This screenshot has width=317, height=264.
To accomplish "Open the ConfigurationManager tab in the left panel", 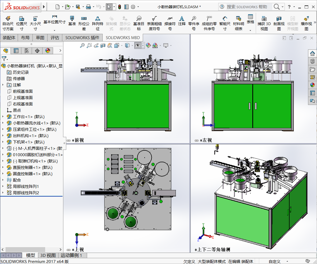I will (27, 51).
